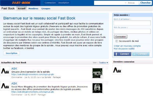
Task: Open Inscription link in top bar
Action: [64, 3]
